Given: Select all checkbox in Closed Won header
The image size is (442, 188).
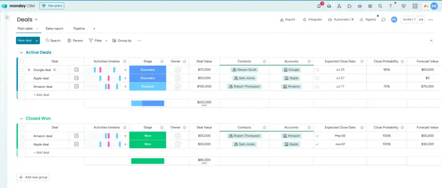Looking at the screenshot, I should 22,127.
